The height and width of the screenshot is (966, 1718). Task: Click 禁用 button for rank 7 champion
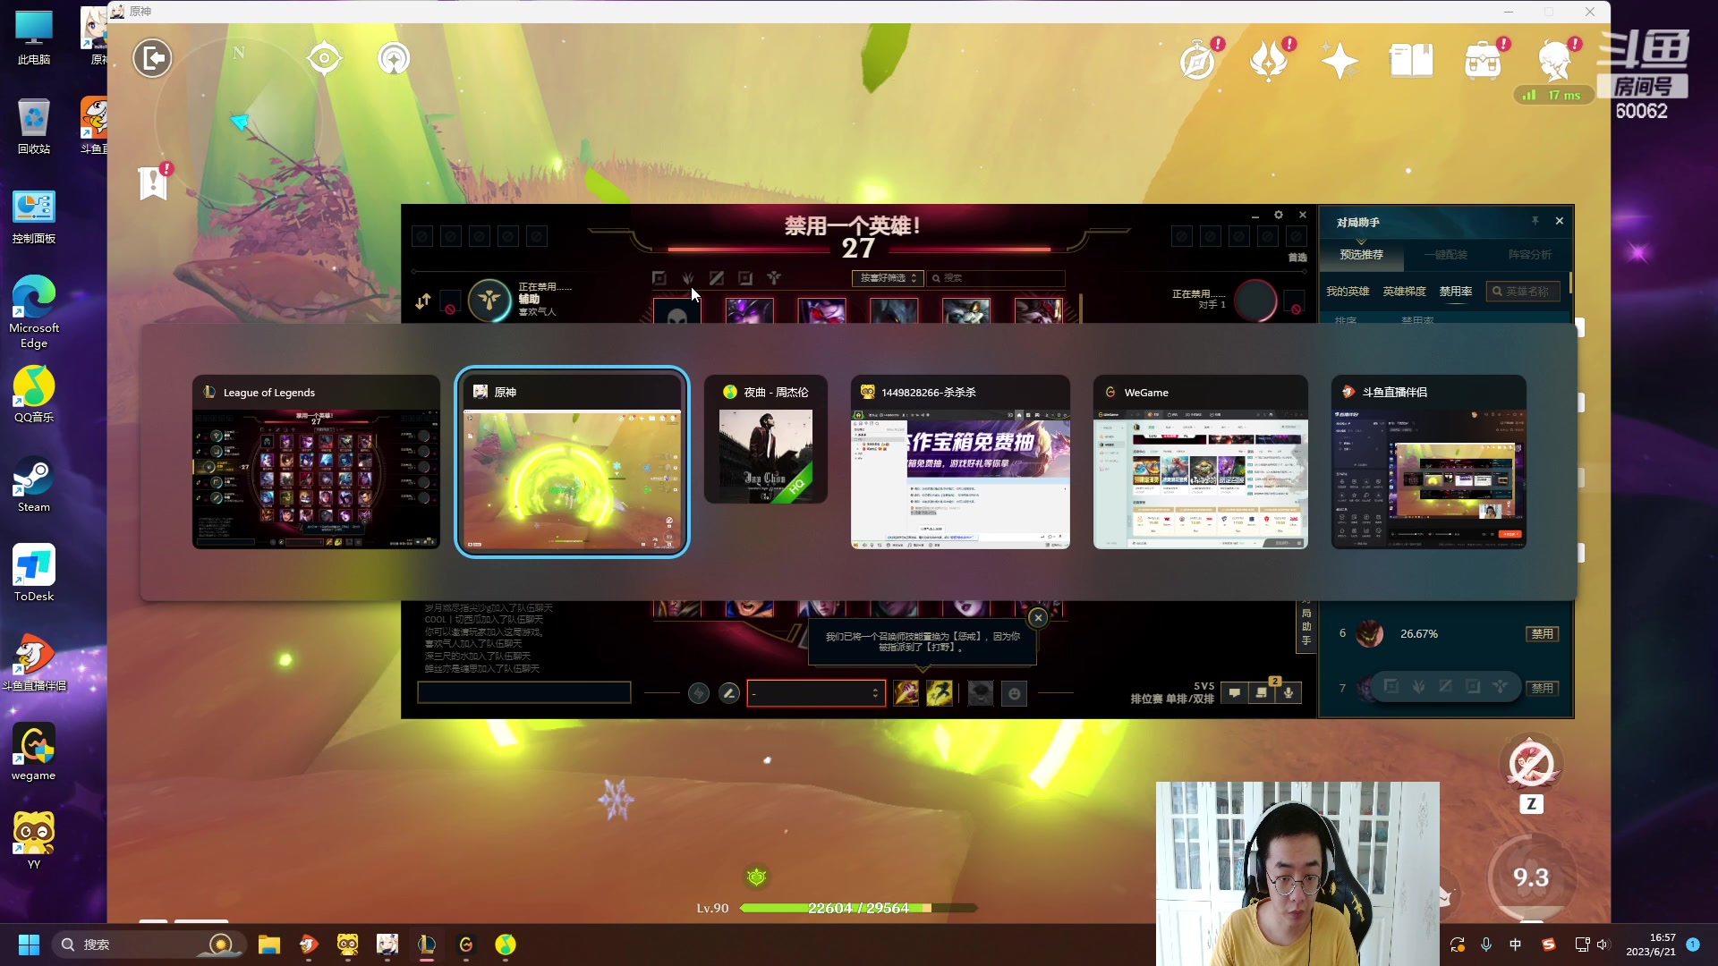coord(1542,689)
